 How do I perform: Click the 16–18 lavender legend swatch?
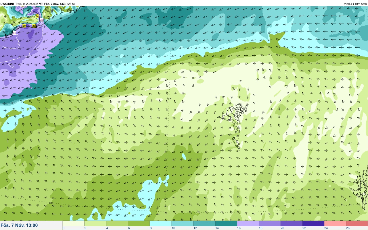[x=248, y=223]
